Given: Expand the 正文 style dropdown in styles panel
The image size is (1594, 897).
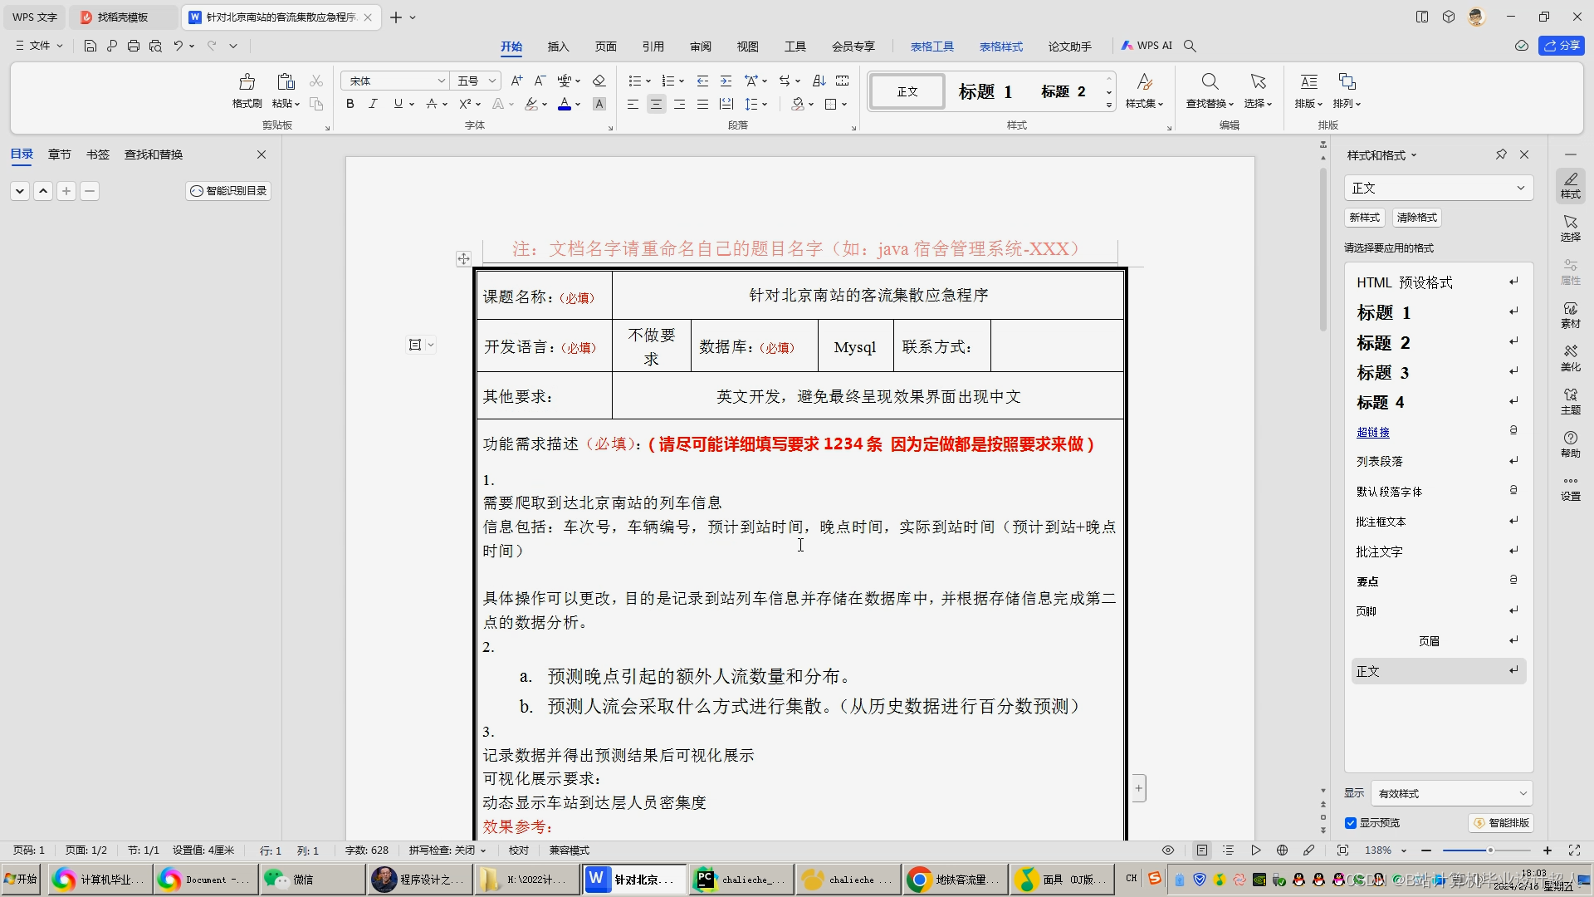Looking at the screenshot, I should [x=1521, y=188].
